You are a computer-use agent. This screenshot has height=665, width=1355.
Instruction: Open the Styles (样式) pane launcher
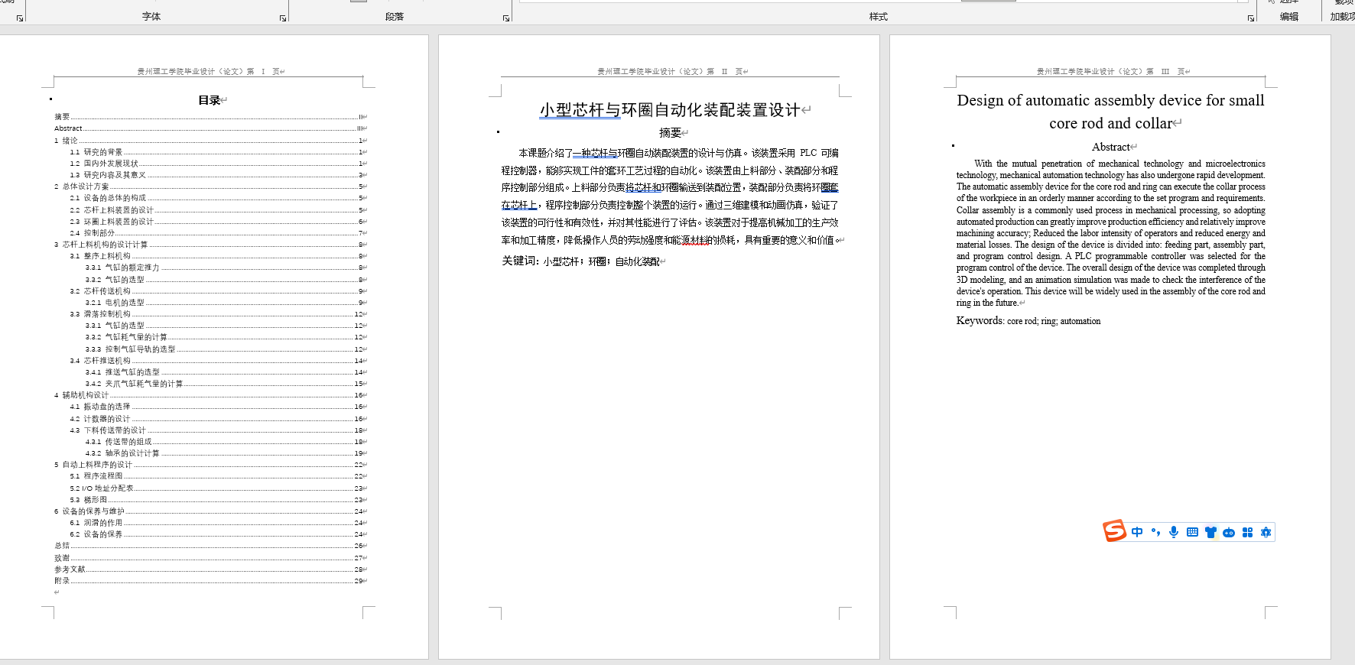1251,18
